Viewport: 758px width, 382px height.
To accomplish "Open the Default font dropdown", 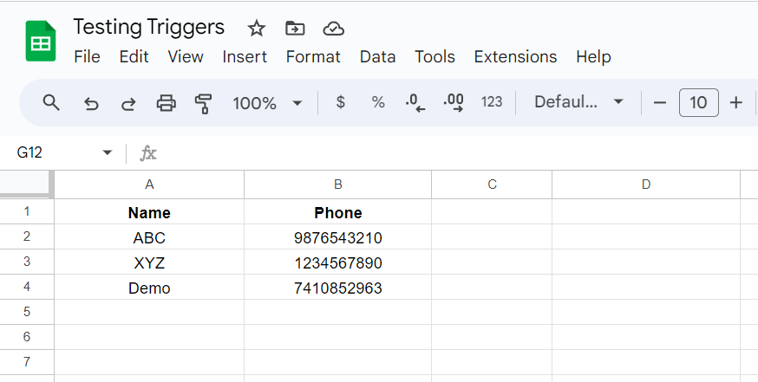I will [579, 102].
